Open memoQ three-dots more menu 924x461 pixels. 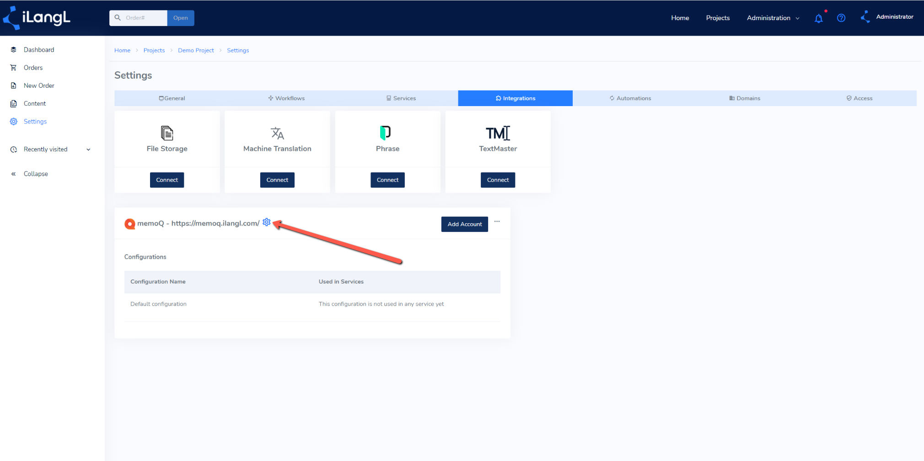click(x=497, y=221)
